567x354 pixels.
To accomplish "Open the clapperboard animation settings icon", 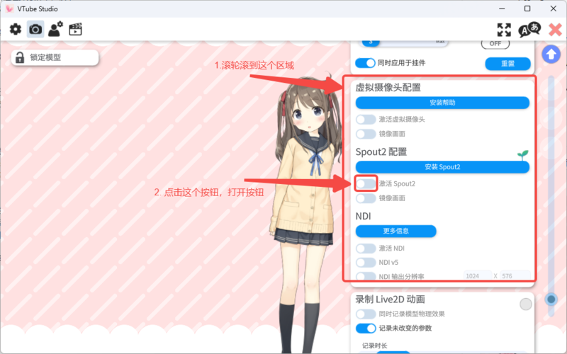I will pos(75,29).
